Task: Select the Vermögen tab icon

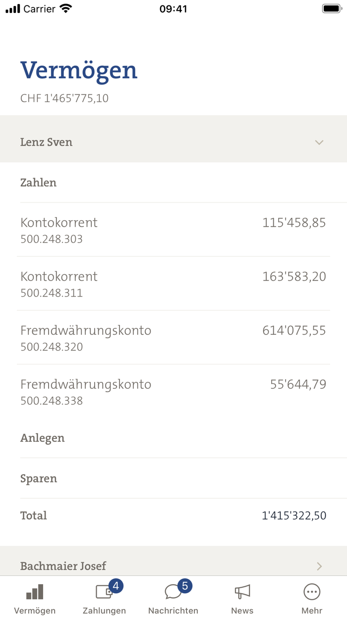Action: (34, 592)
